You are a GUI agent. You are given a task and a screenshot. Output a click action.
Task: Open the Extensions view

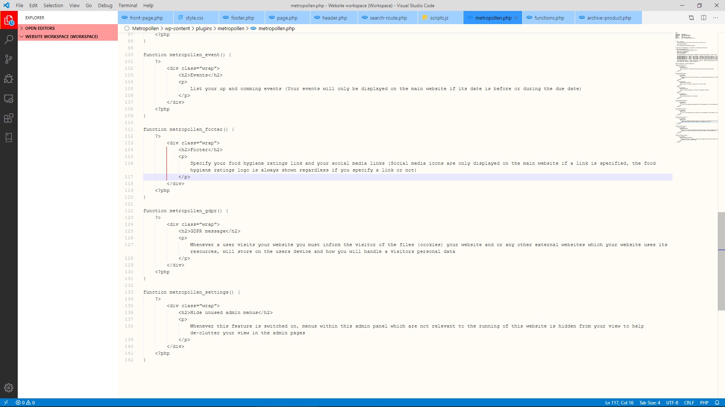pos(9,118)
